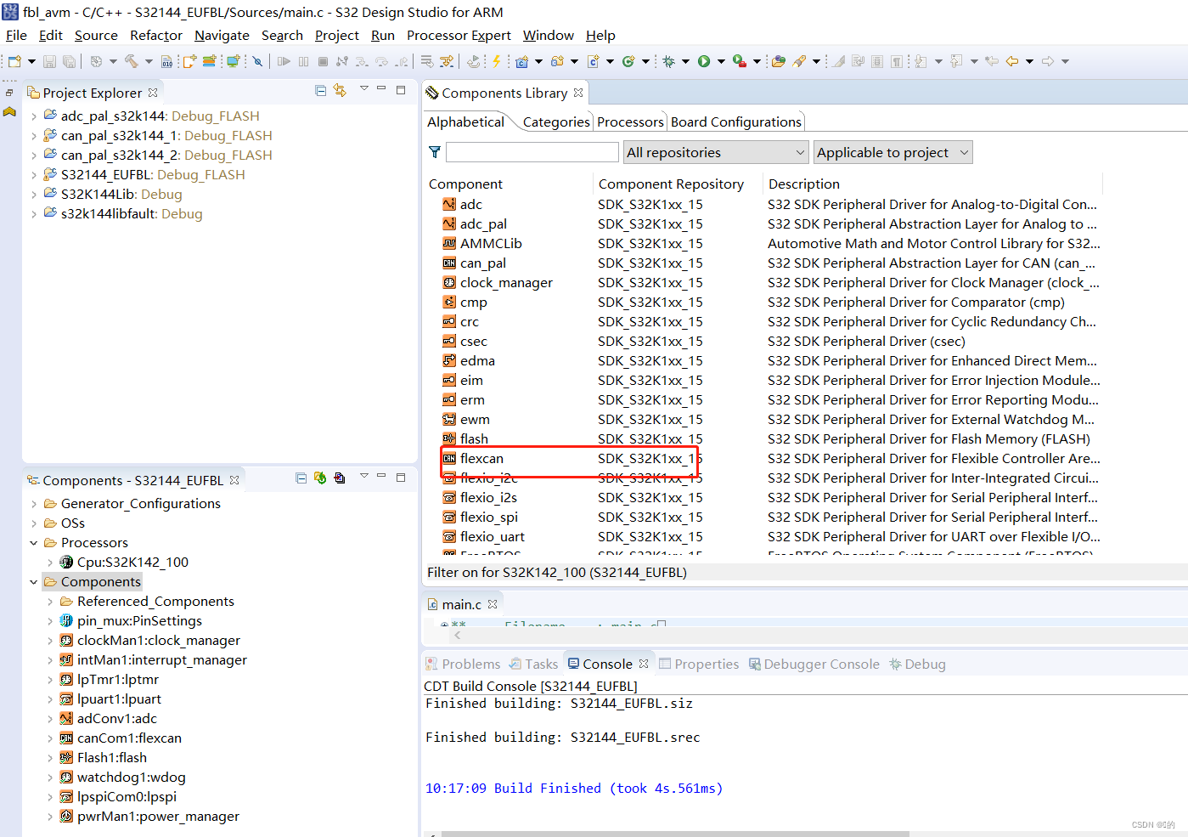Open the Properties tab
The height and width of the screenshot is (837, 1188).
pyautogui.click(x=699, y=664)
